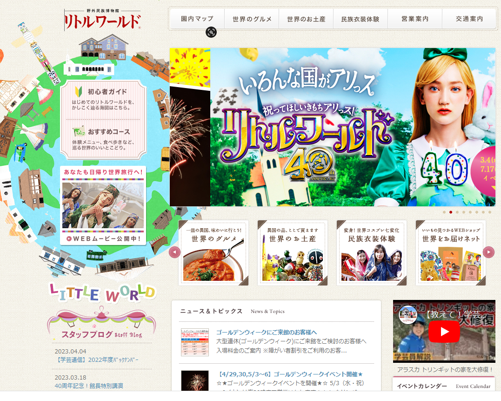501x401 pixels.
Task: Click the イベントカレンダー heading
Action: 422,386
